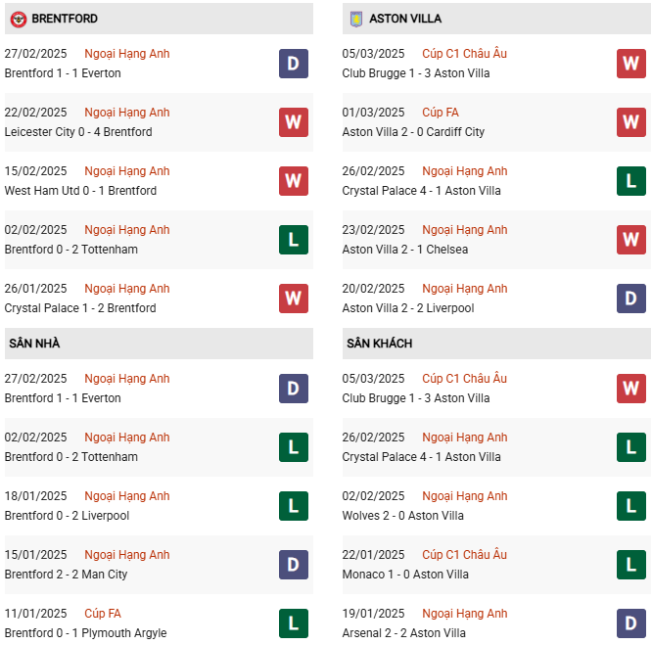Click the W badge for Leicester City vs Brentford

point(294,122)
